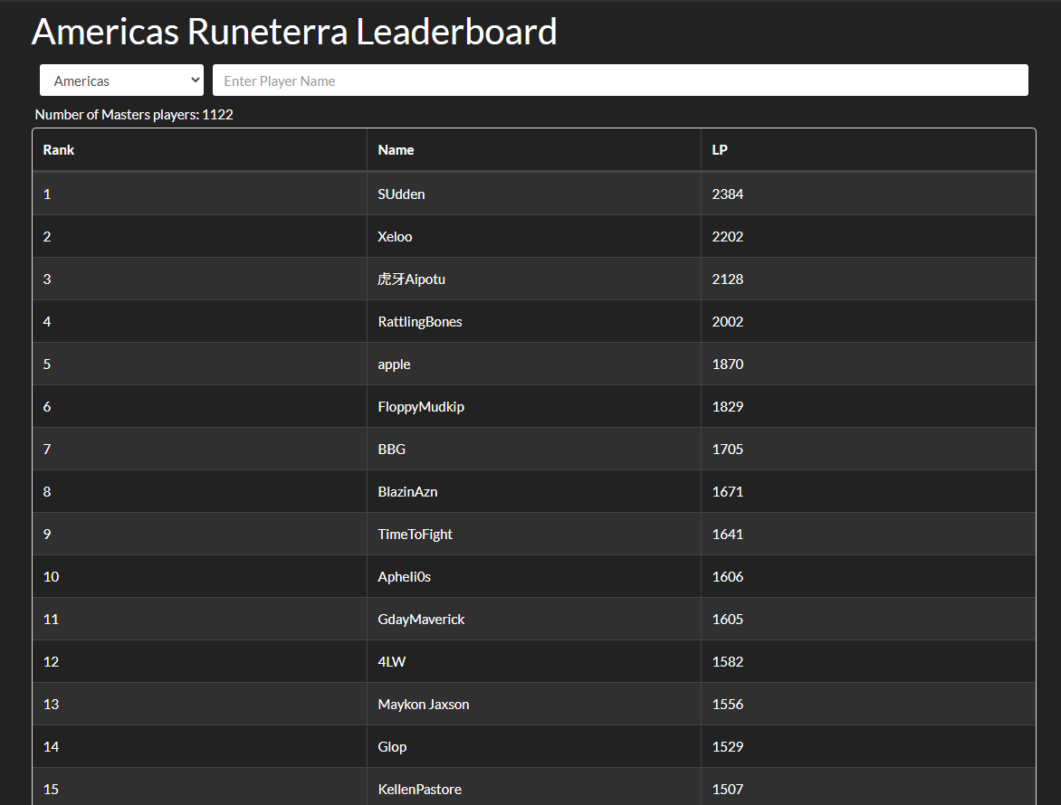Image resolution: width=1061 pixels, height=805 pixels.
Task: Select the Enter Player Name search field
Action: coord(619,80)
